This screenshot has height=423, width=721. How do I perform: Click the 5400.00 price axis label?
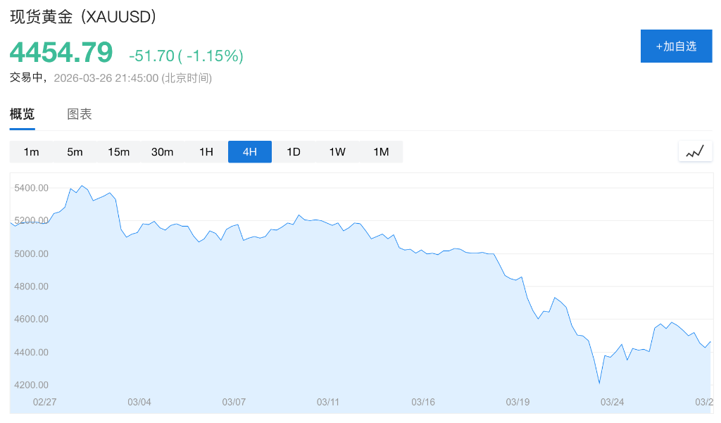[x=31, y=187]
